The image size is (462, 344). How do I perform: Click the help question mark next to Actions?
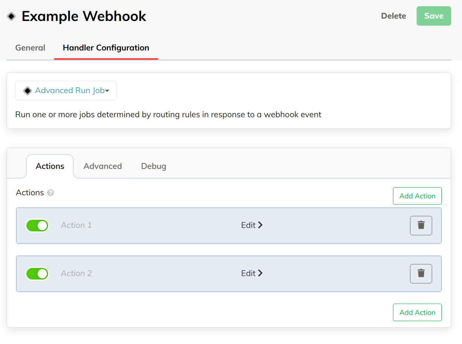coord(50,193)
